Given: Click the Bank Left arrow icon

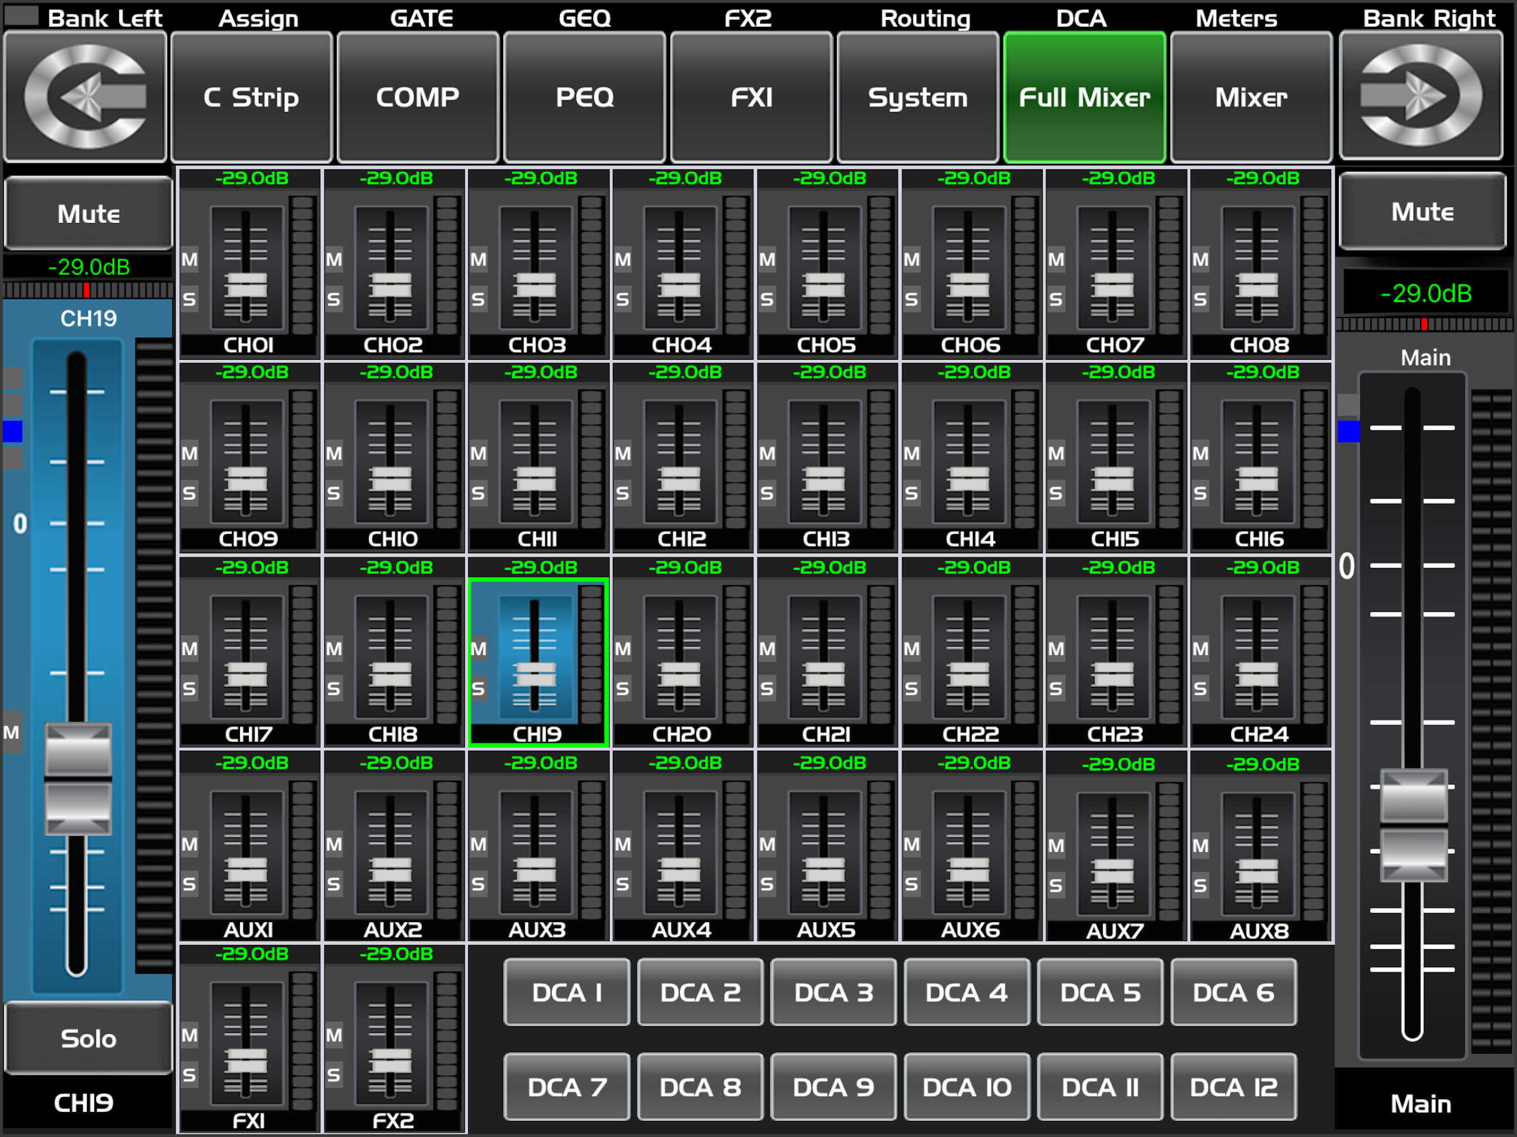Looking at the screenshot, I should (85, 97).
